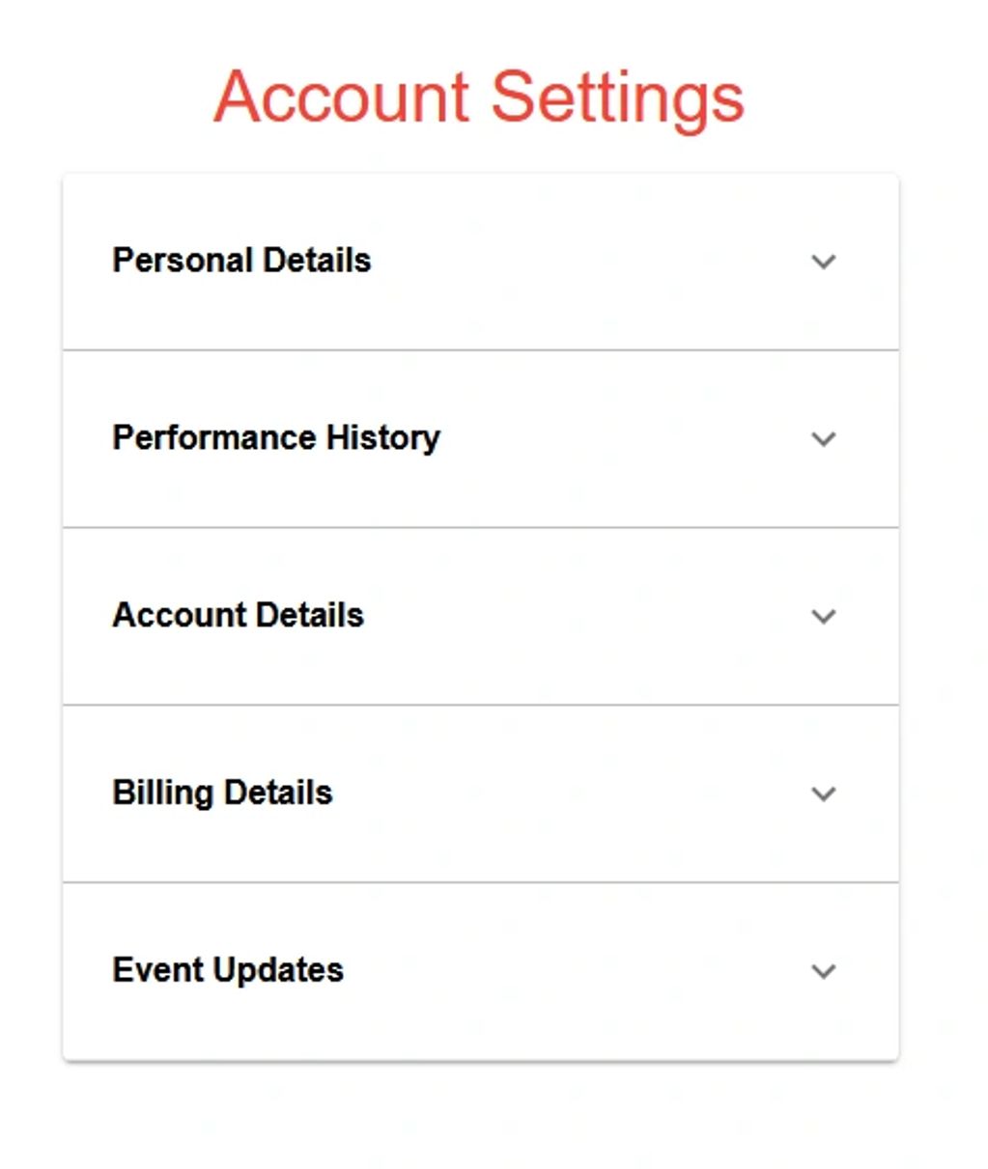This screenshot has height=1169, width=988.
Task: Expand the Event Updates section
Action: tap(481, 971)
